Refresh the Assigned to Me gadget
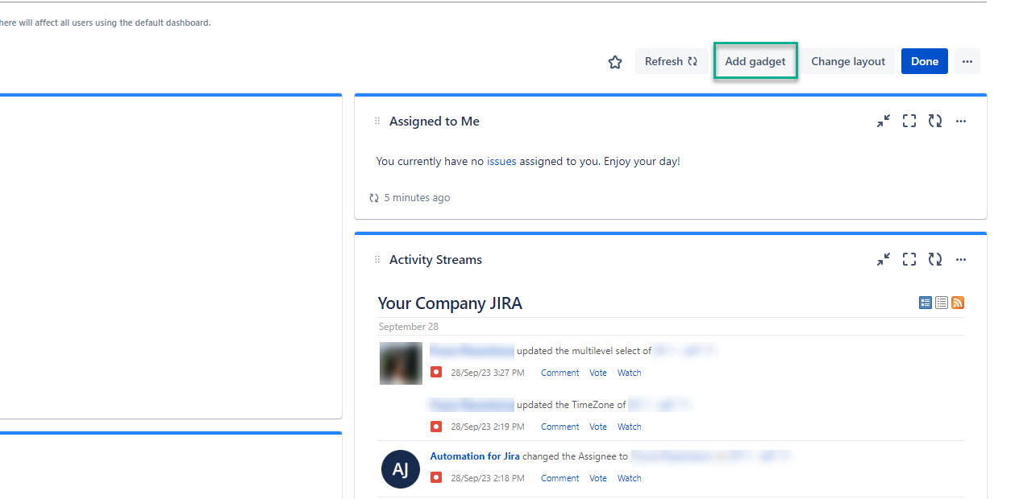Viewport: 1015px width, 499px height. click(x=935, y=122)
